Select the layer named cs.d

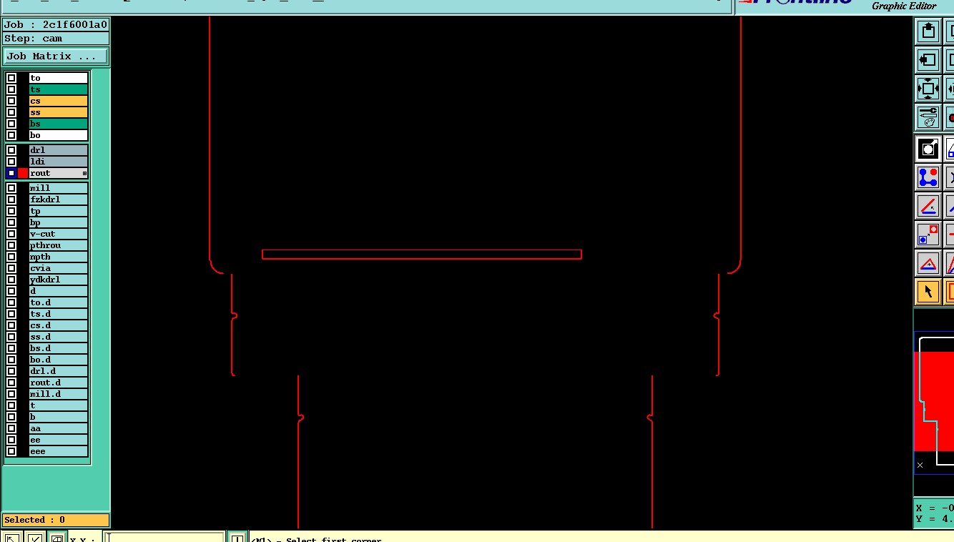tap(58, 325)
